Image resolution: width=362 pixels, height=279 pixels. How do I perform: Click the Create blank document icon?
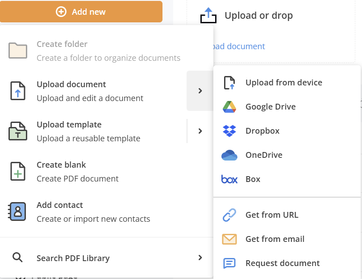click(x=18, y=171)
